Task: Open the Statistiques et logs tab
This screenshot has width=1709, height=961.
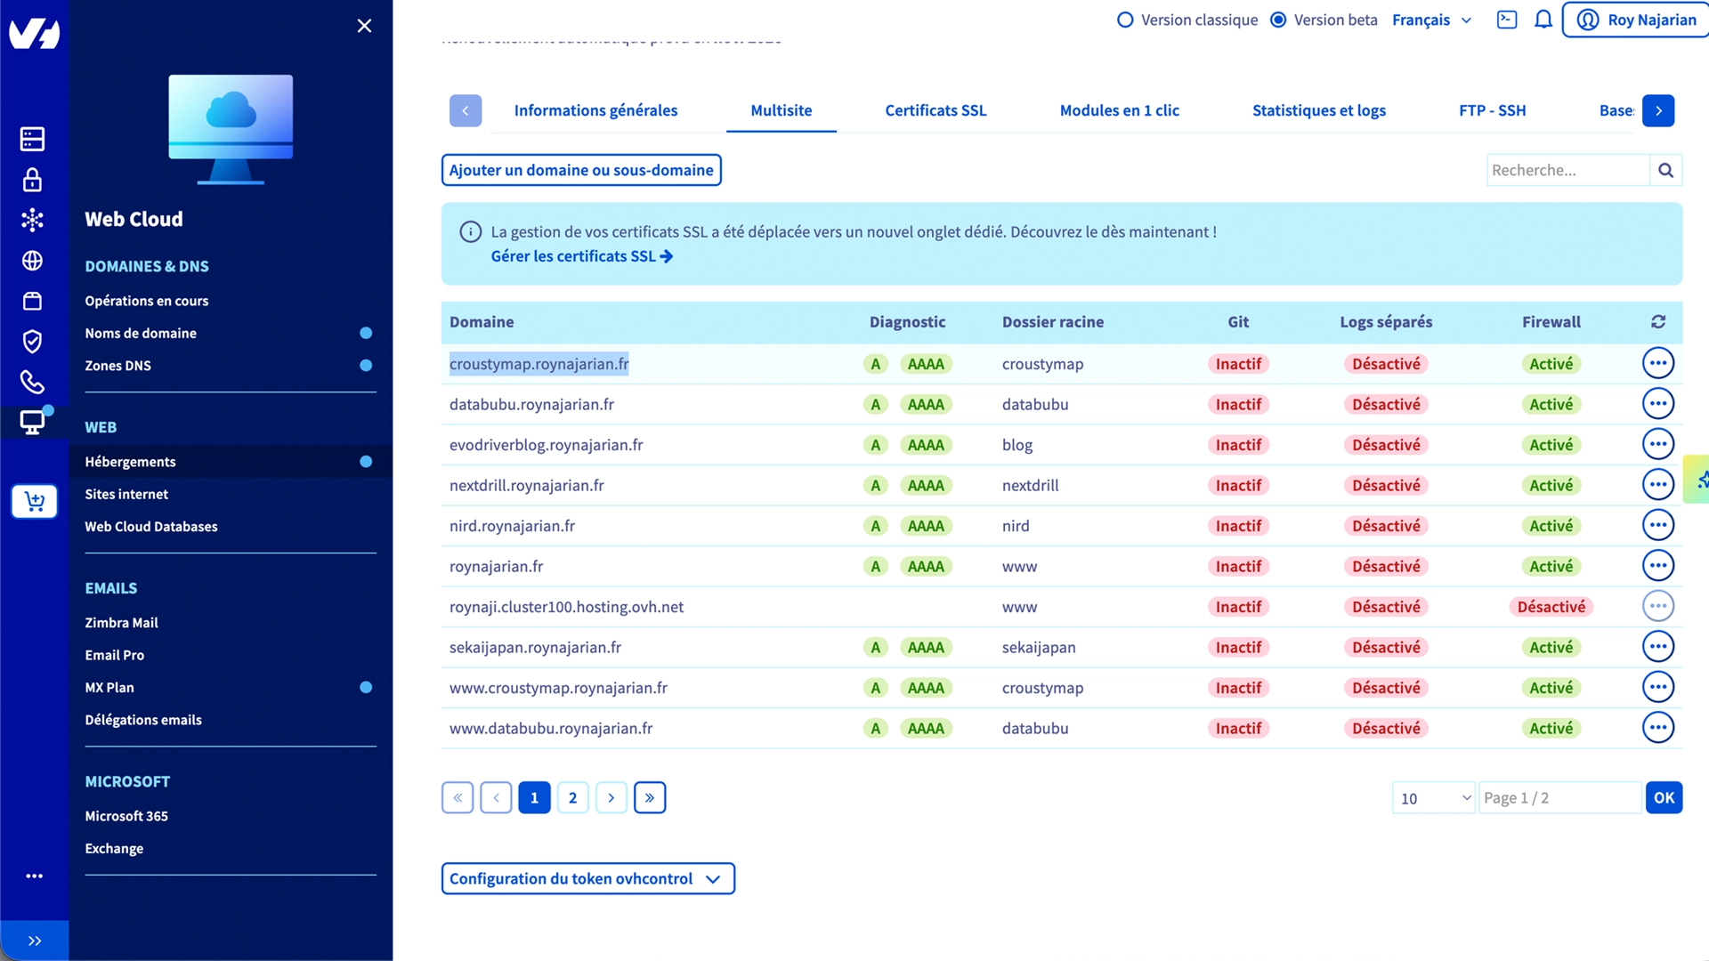Action: pyautogui.click(x=1318, y=110)
